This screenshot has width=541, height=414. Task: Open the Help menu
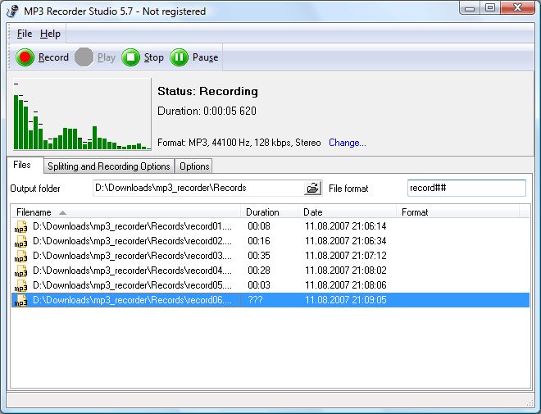50,34
